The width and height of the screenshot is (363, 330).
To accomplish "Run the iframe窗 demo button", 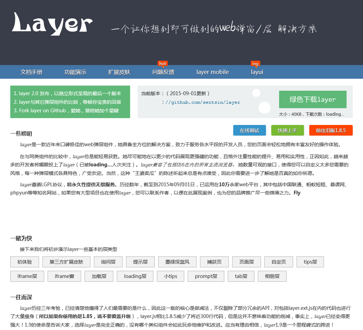I will coord(64,276).
